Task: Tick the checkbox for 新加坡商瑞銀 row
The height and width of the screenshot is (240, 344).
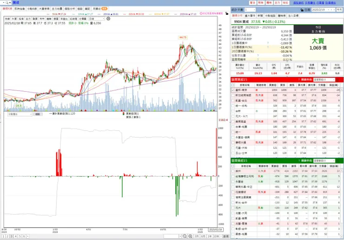Action: click(233, 95)
